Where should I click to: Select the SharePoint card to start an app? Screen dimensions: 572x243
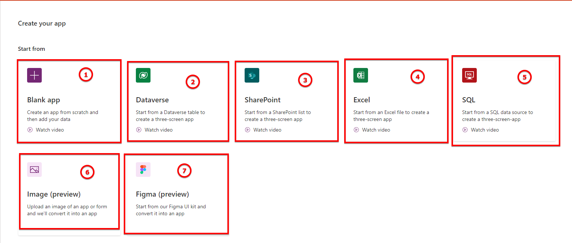(286, 100)
